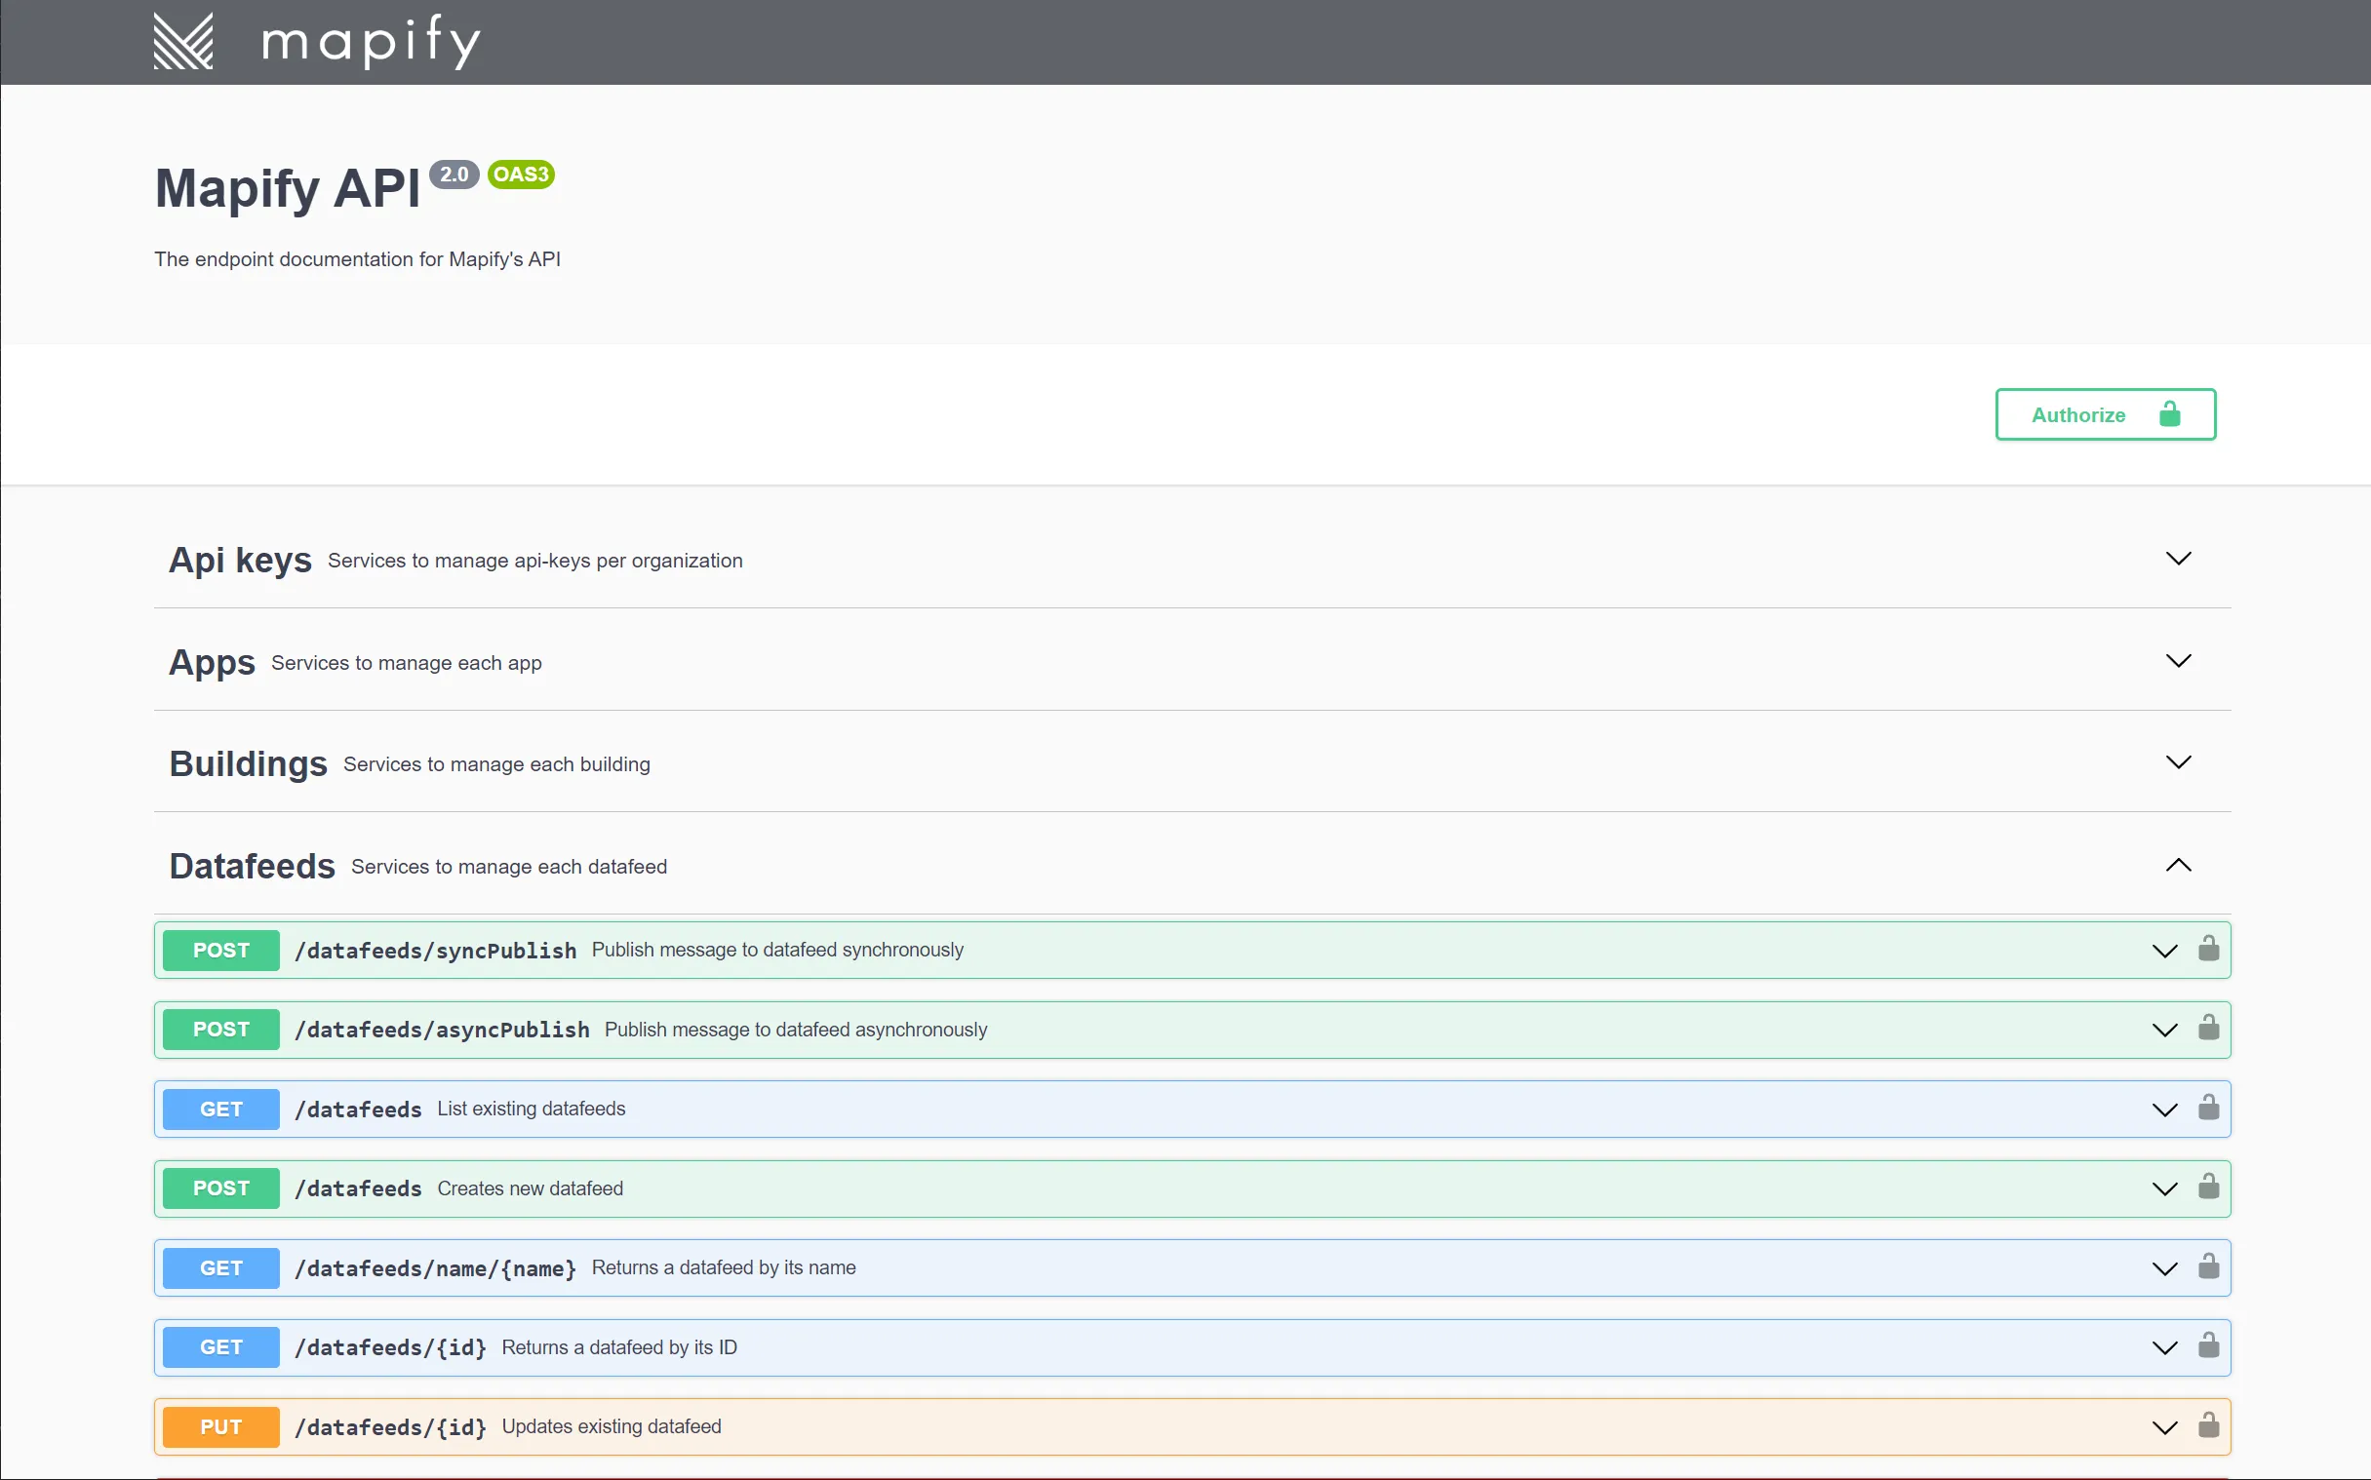Click the Datafeeds section heading
2371x1480 pixels.
[252, 867]
